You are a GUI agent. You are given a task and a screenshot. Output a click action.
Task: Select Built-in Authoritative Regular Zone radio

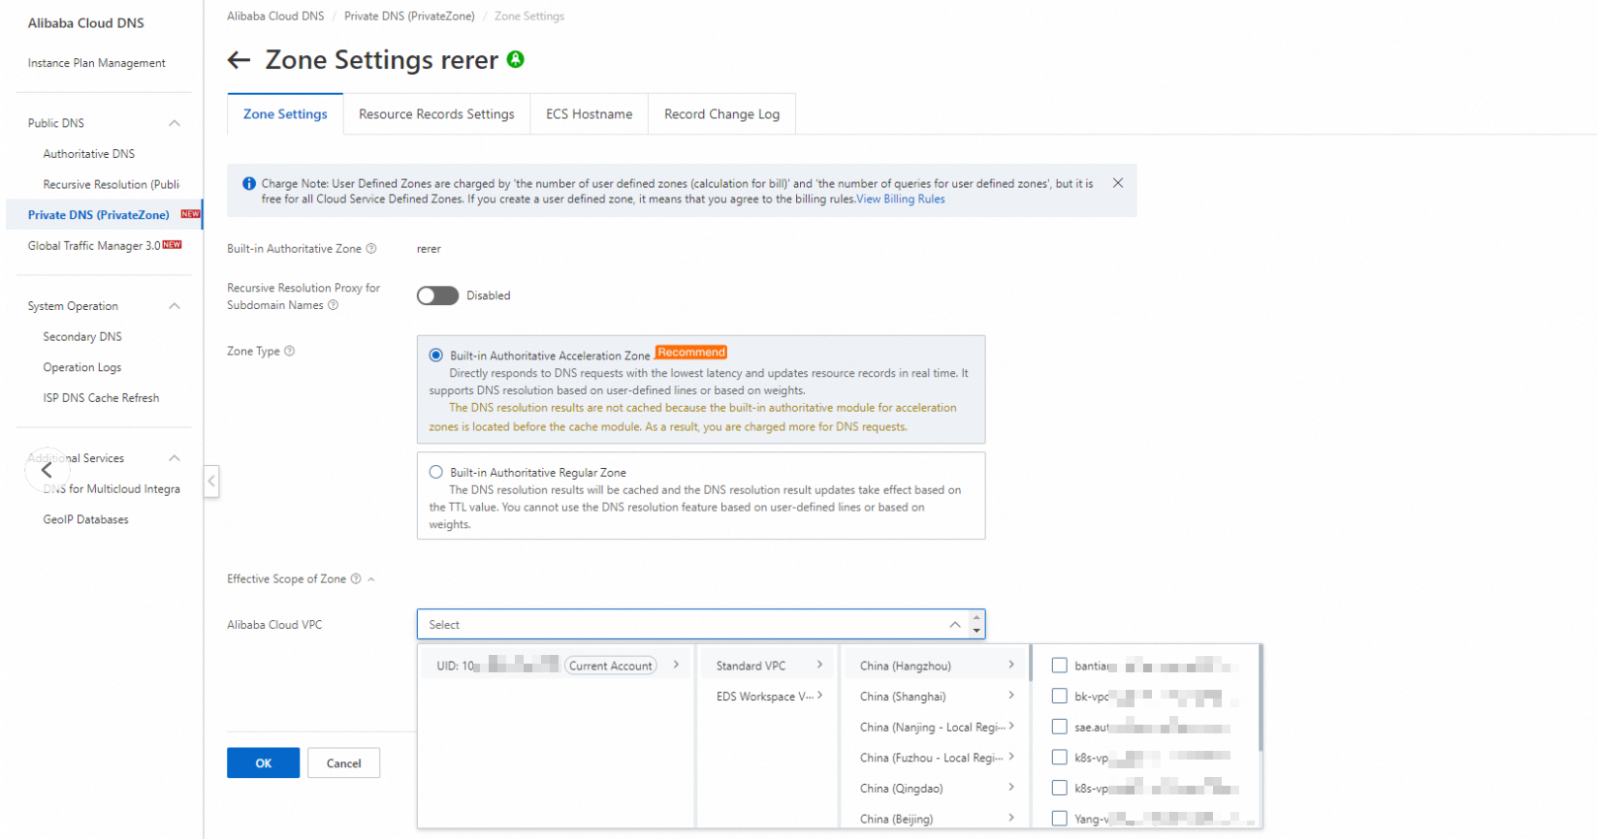436,472
